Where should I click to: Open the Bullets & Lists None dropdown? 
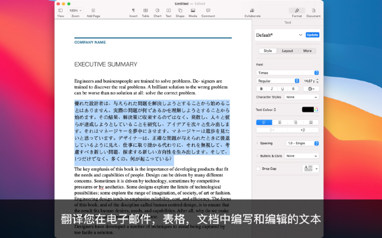[302, 156]
